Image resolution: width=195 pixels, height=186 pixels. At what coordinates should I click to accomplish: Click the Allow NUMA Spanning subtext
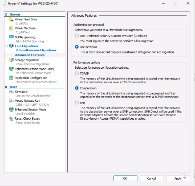pyautogui.click(x=30, y=41)
